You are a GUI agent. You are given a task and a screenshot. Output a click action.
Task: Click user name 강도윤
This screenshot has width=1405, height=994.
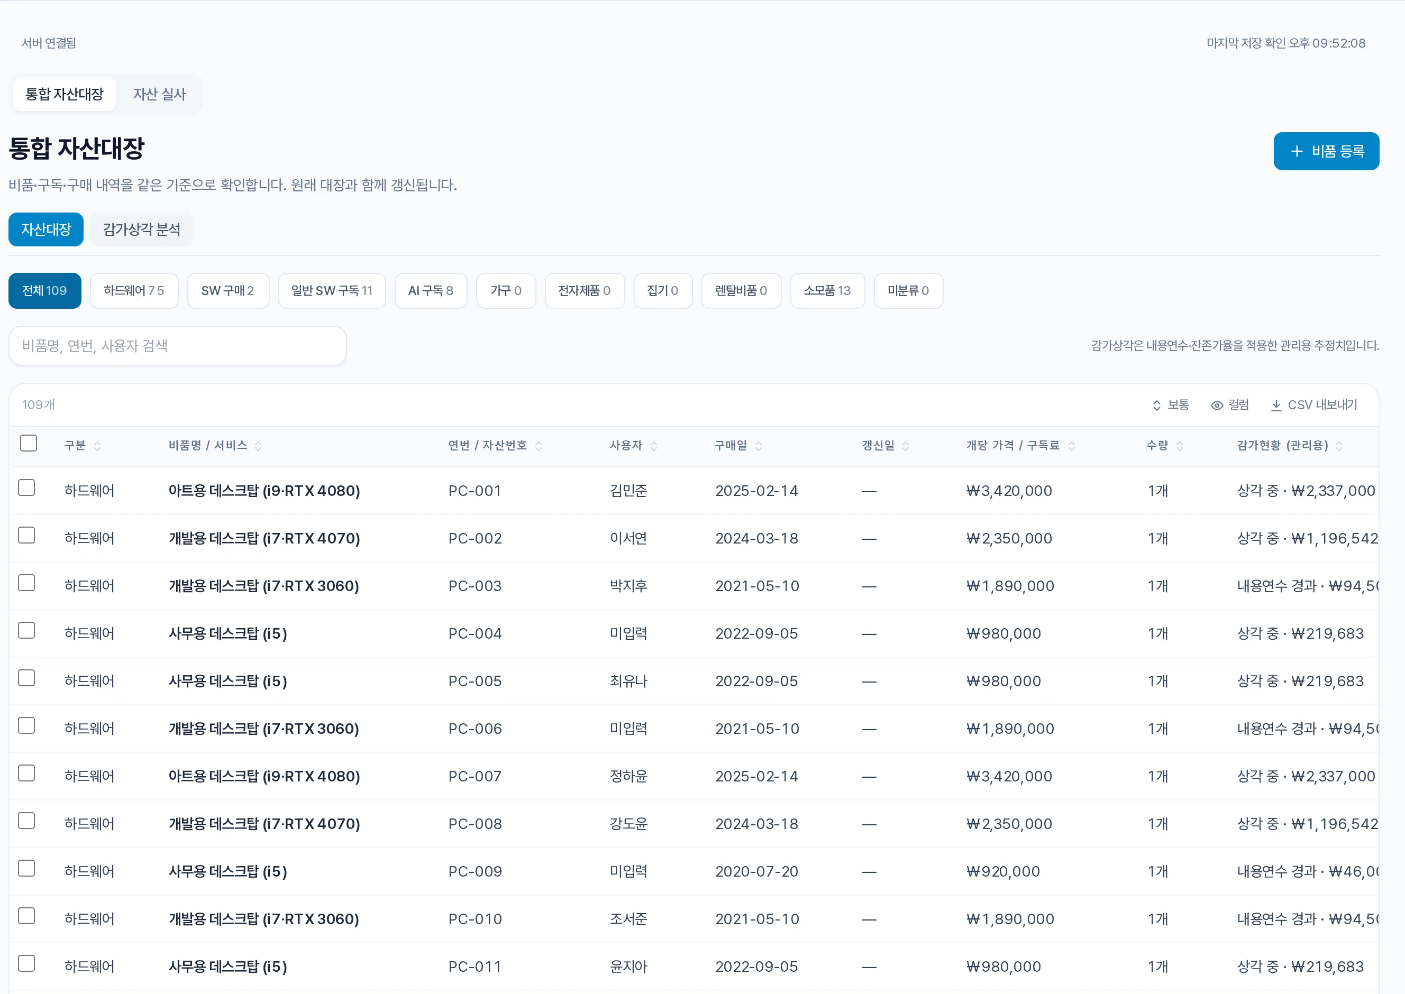click(x=629, y=824)
